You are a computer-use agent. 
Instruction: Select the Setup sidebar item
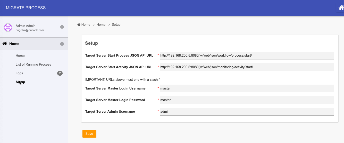pos(20,82)
